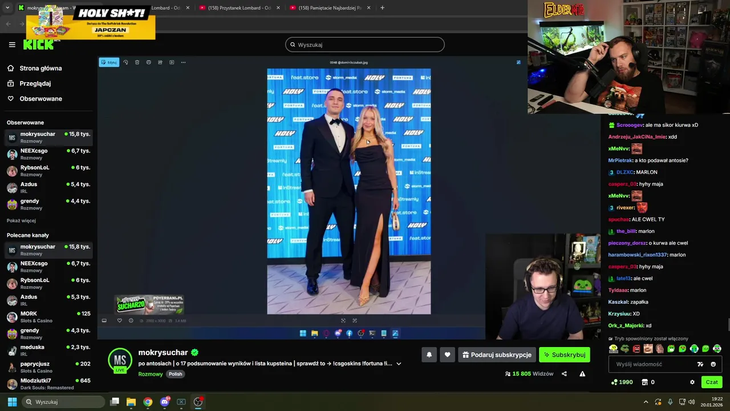The width and height of the screenshot is (730, 411).
Task: Open meduska recommended channel
Action: 48,350
